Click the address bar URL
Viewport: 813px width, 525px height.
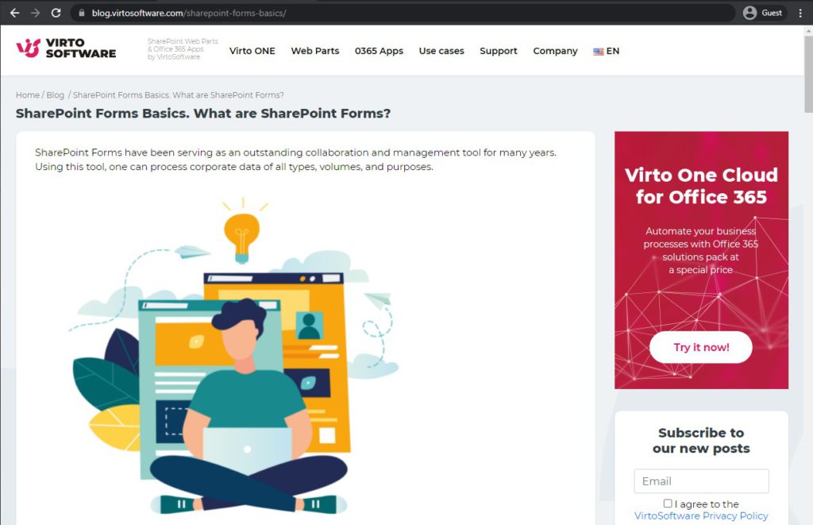189,13
